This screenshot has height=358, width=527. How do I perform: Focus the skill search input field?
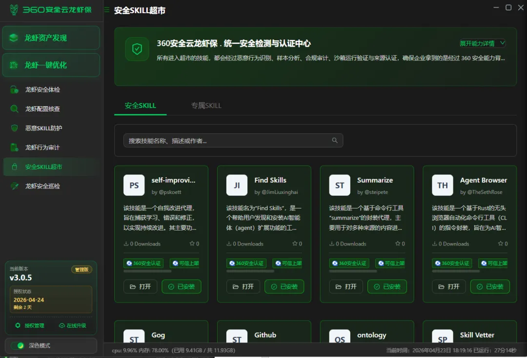[x=233, y=141]
